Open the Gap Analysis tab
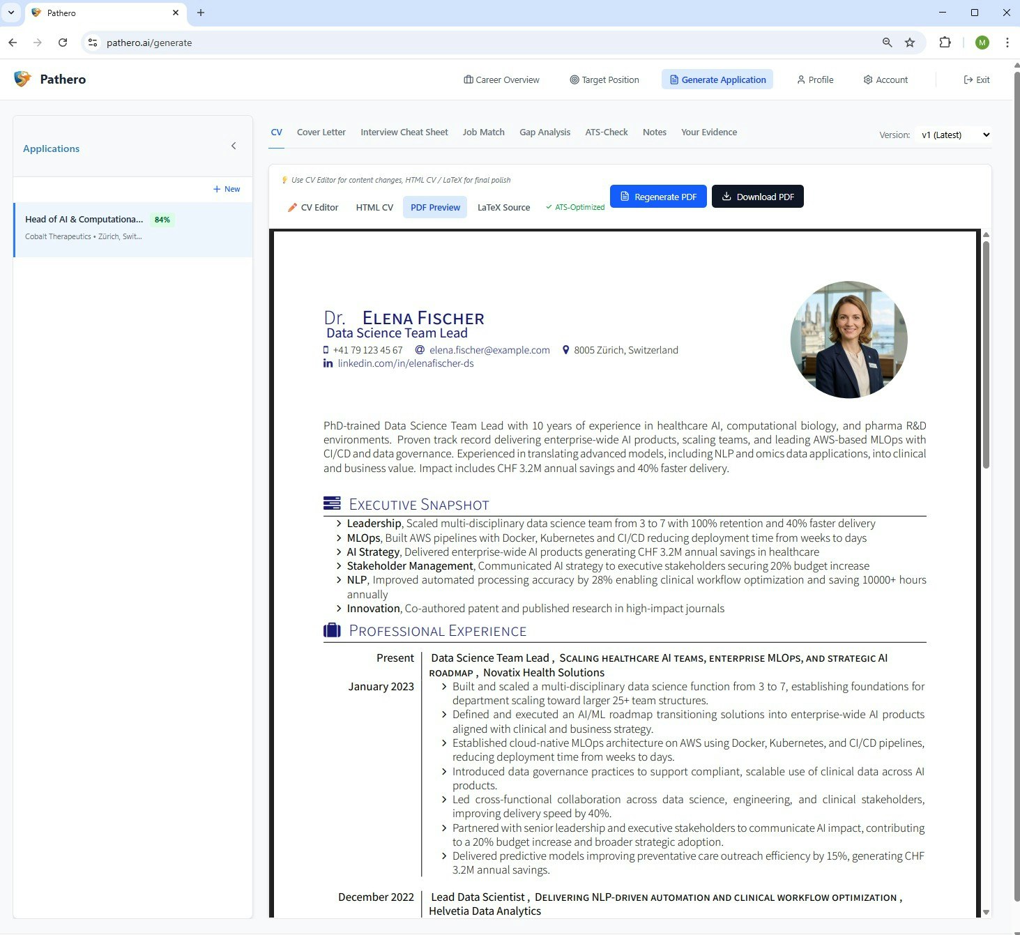This screenshot has height=935, width=1020. 545,132
